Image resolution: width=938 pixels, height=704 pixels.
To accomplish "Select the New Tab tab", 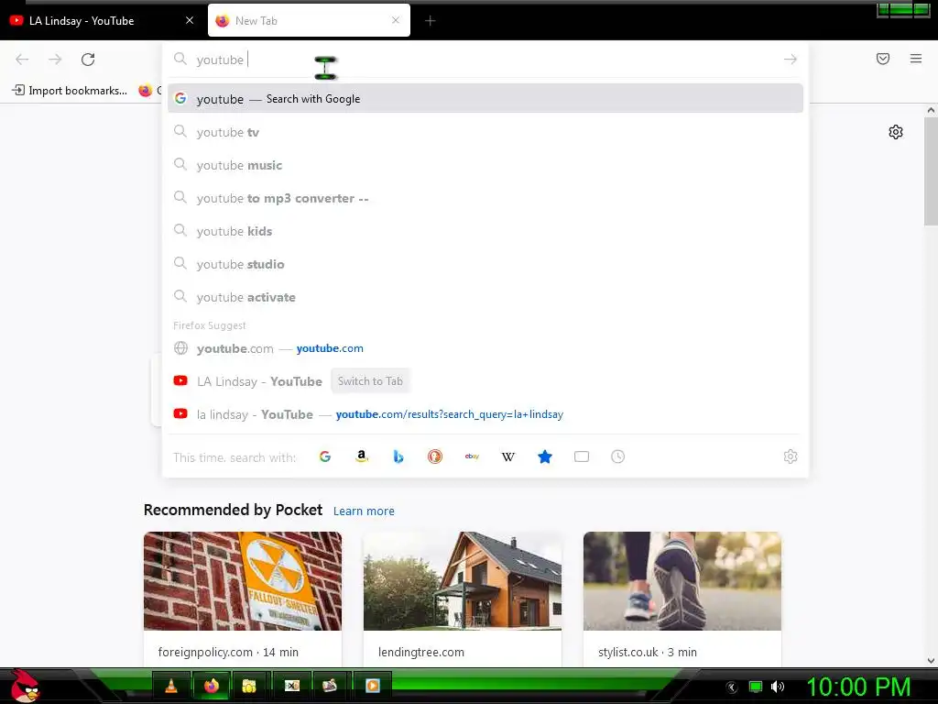I will 309,21.
